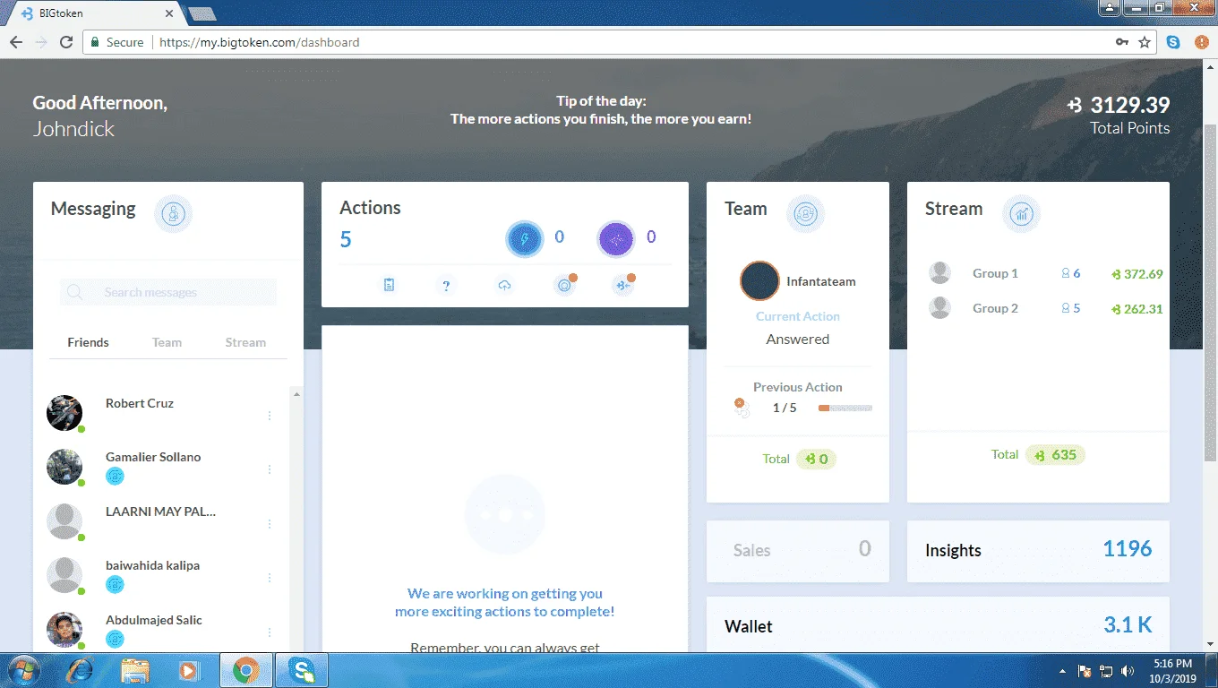Click the browser address bar URL
Viewport: 1218px width, 688px height.
pyautogui.click(x=260, y=42)
